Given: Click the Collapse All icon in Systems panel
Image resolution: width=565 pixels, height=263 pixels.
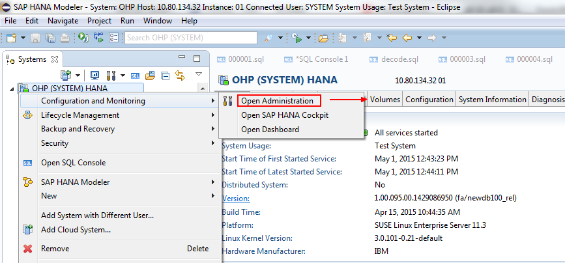Looking at the screenshot, I should tap(165, 76).
